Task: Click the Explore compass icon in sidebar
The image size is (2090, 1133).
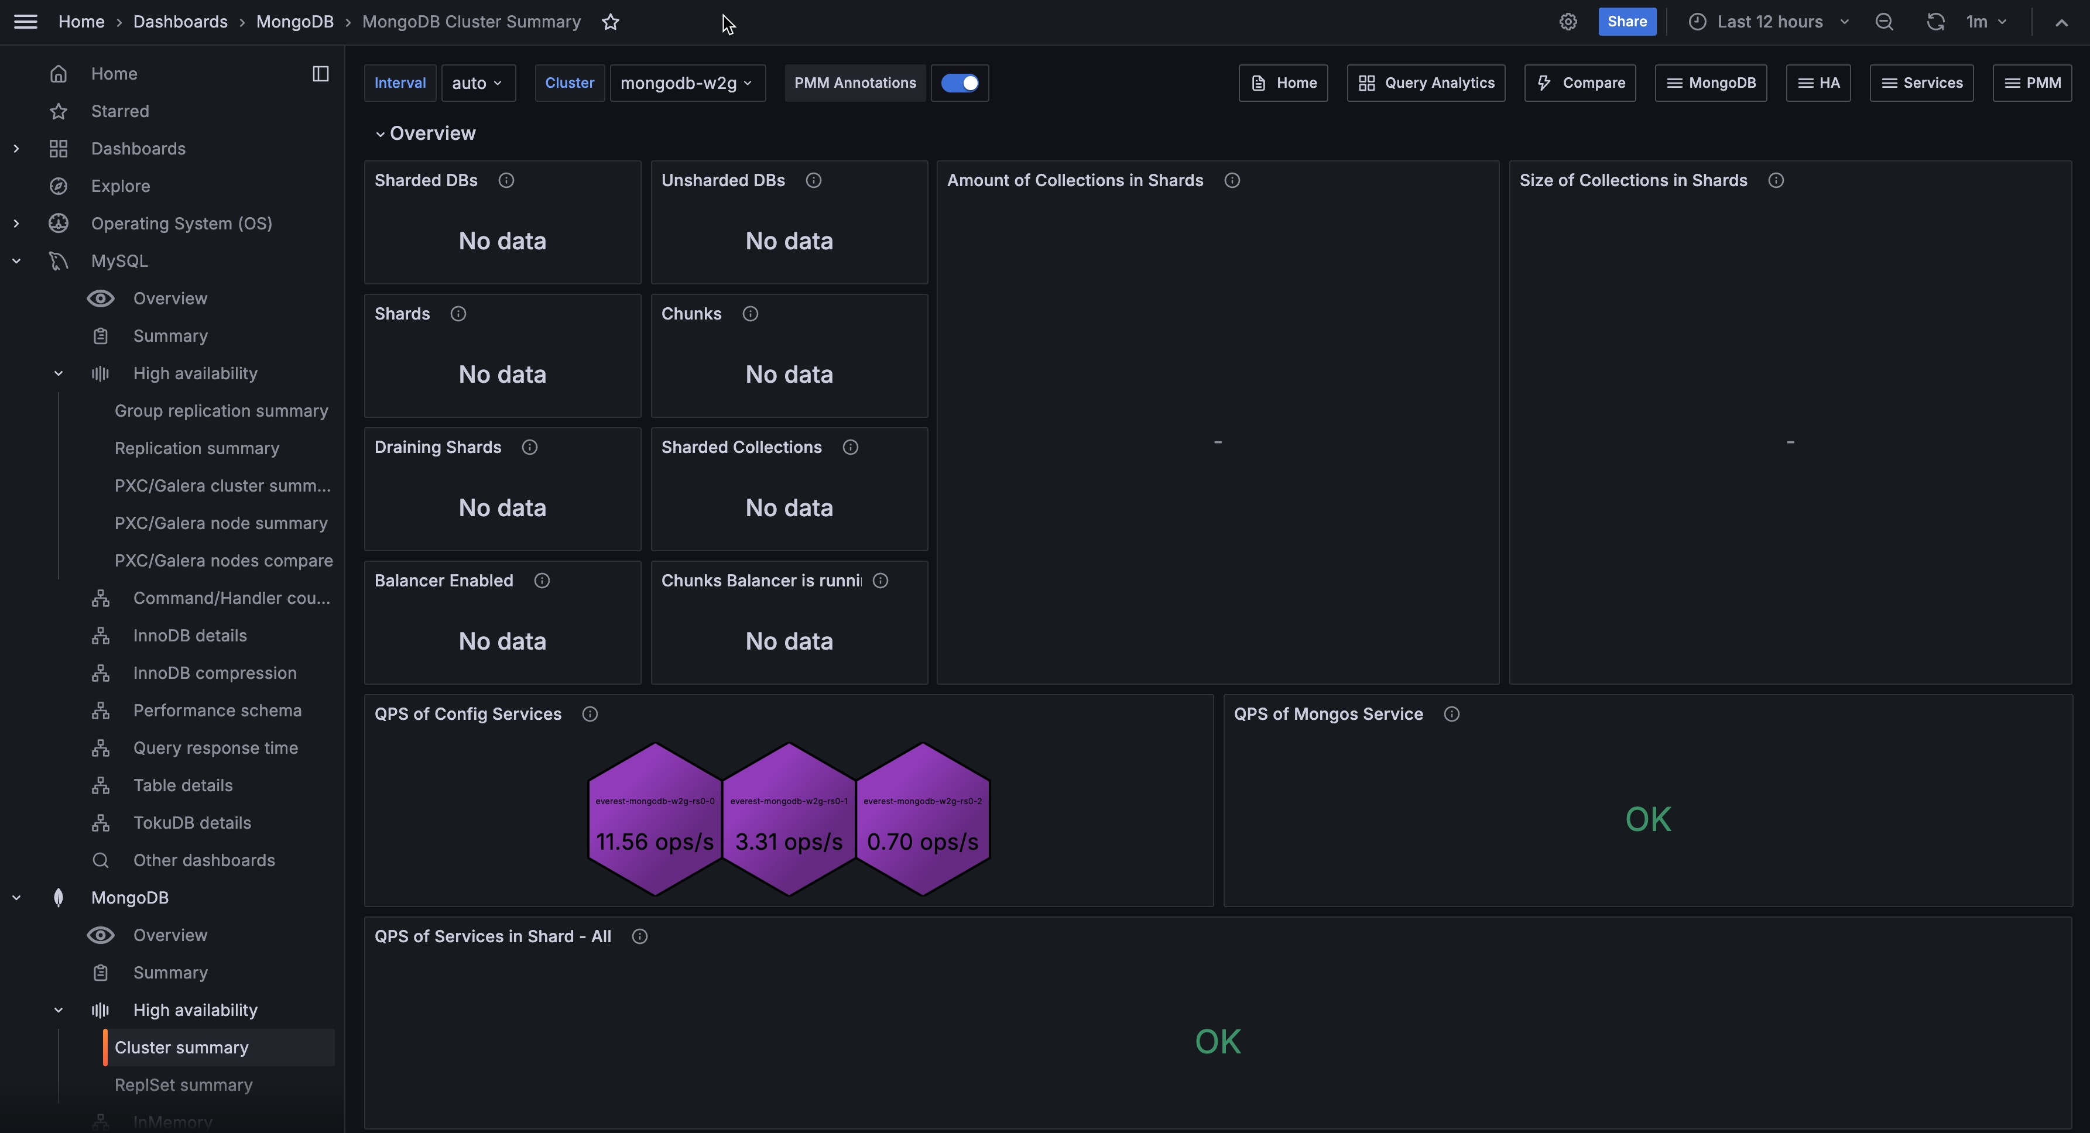Action: coord(59,186)
